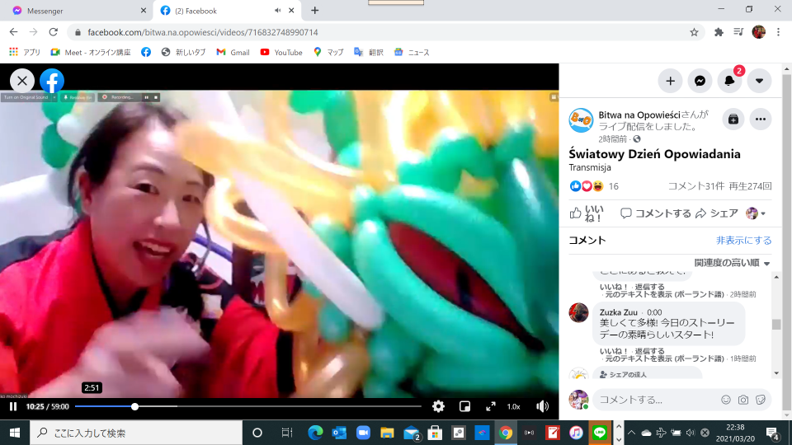Open Windows Start menu
This screenshot has height=445, width=792.
pyautogui.click(x=15, y=433)
